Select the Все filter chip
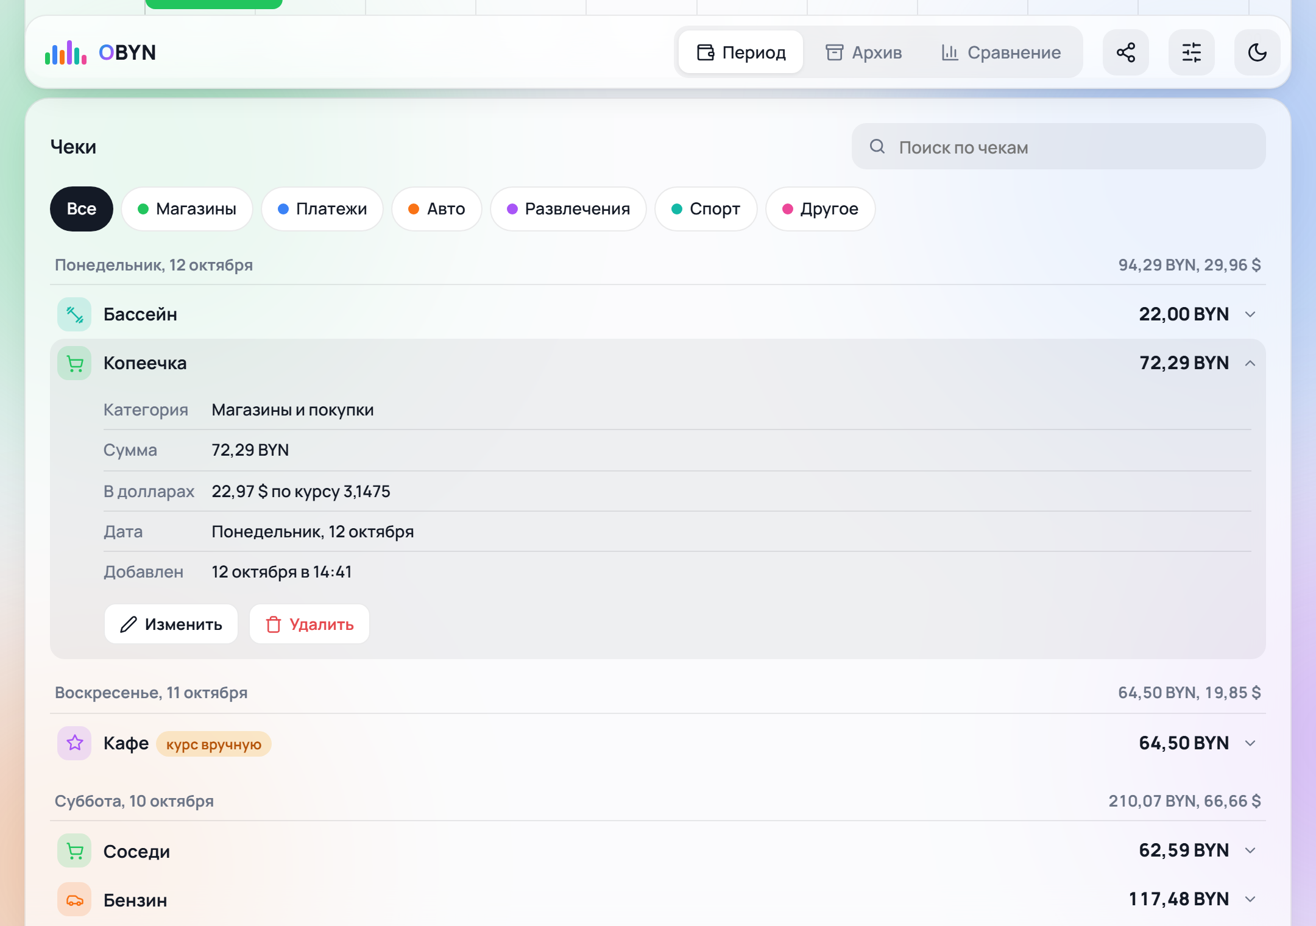Screen dimensions: 1316x926 (x=82, y=209)
